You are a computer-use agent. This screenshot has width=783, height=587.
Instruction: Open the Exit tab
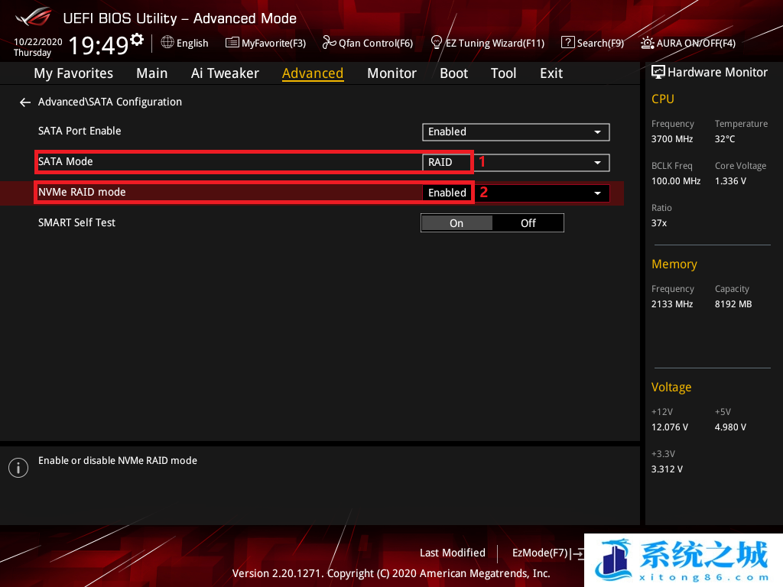(x=551, y=73)
